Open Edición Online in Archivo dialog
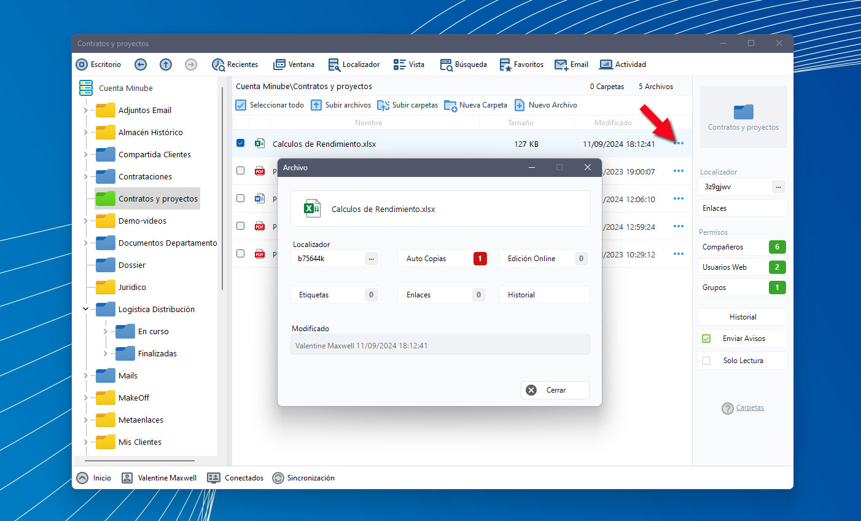The image size is (861, 521). pos(545,259)
